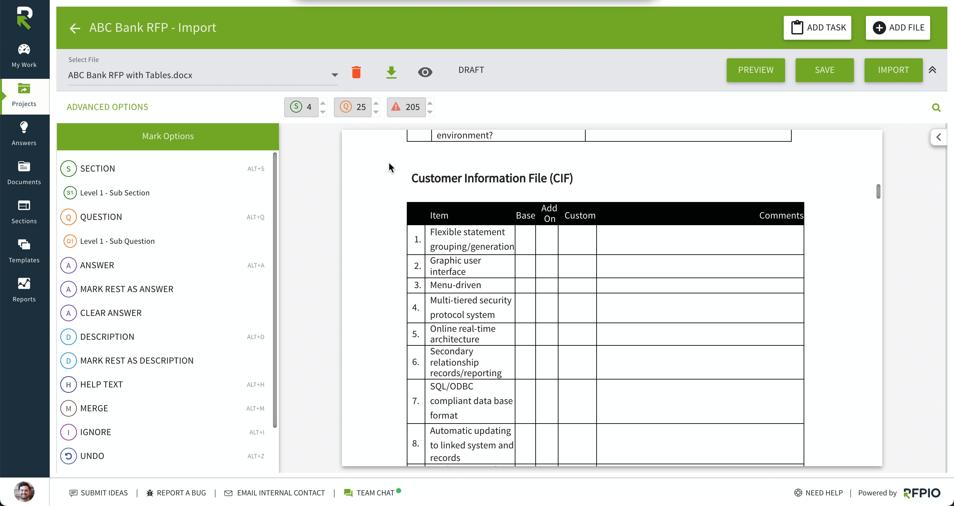Go to next question with the up arrow

tap(376, 103)
